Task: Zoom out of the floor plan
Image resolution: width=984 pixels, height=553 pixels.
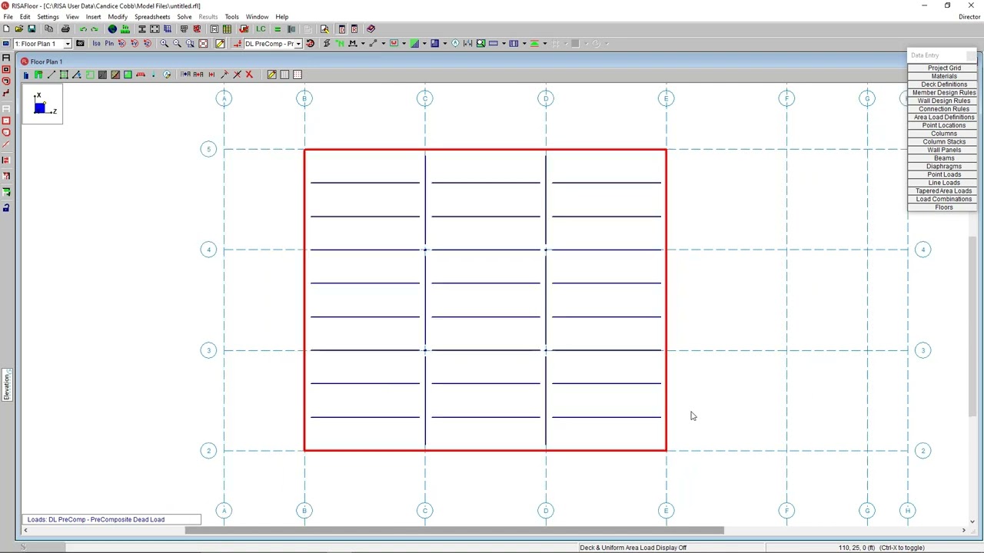Action: coord(177,44)
